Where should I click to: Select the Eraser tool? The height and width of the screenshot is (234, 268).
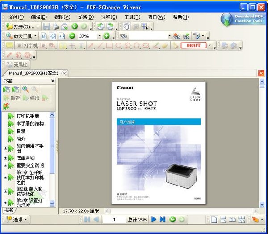165,45
